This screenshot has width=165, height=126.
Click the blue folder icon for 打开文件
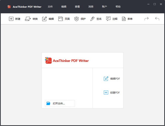coord(48,103)
